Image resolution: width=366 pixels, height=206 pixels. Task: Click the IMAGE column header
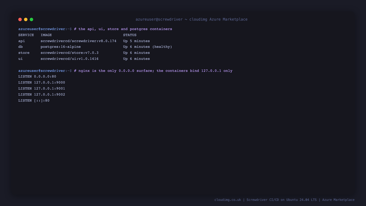tap(46, 35)
